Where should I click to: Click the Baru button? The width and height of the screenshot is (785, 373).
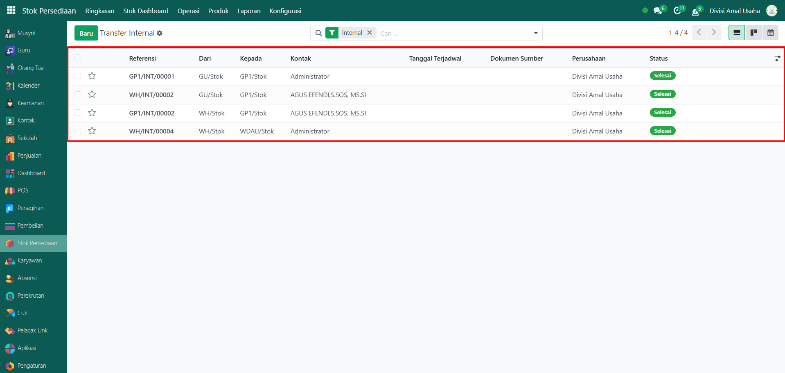click(x=86, y=33)
